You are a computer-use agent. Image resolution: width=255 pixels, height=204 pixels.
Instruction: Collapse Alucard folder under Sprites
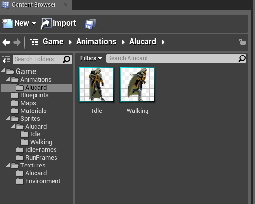(13, 126)
